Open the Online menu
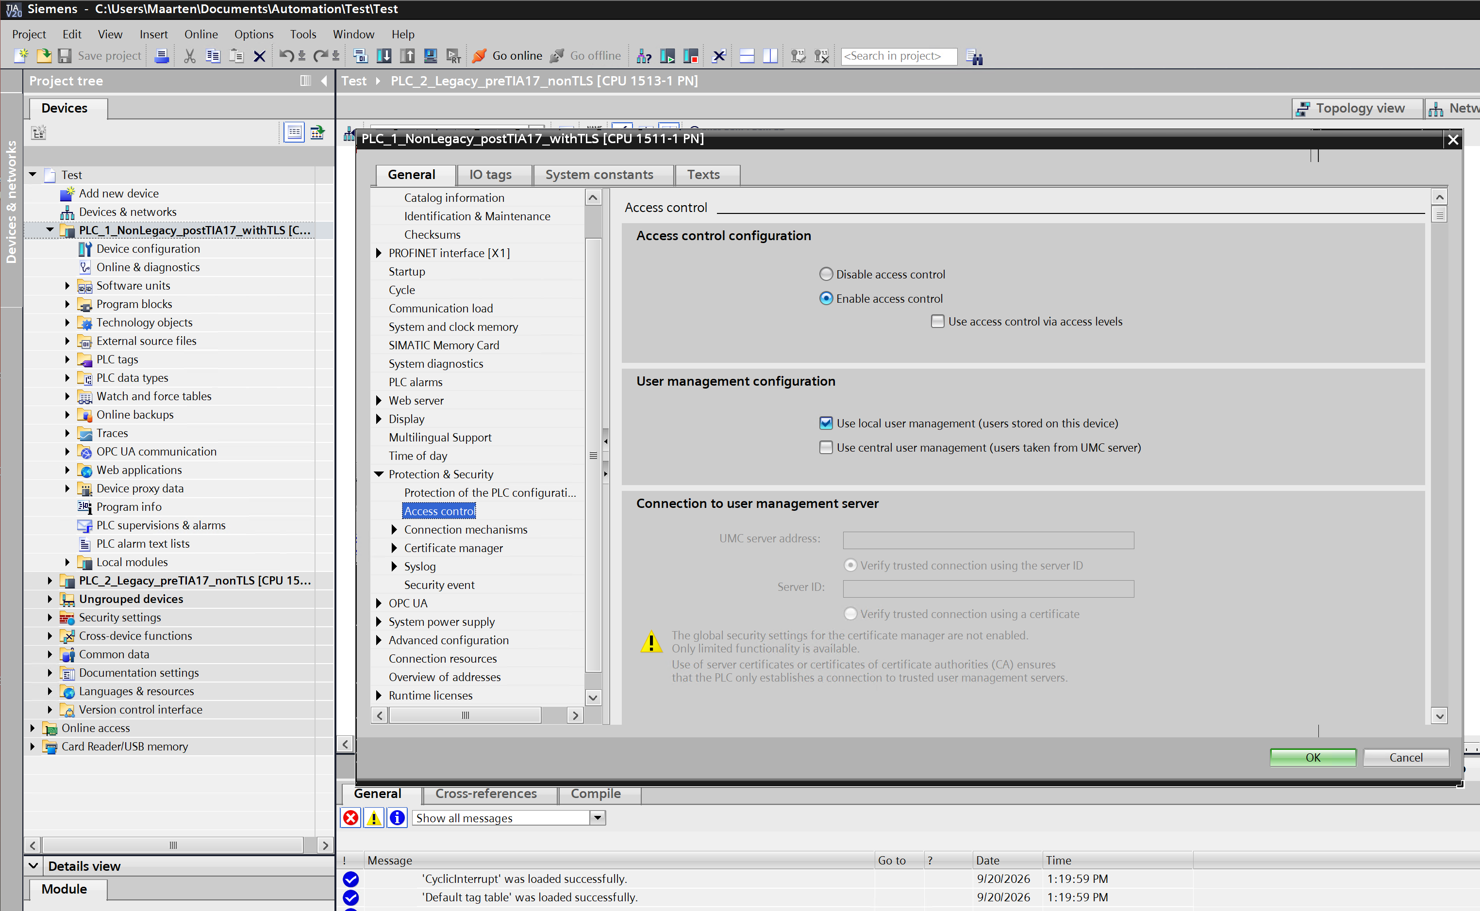This screenshot has height=911, width=1480. click(x=201, y=34)
